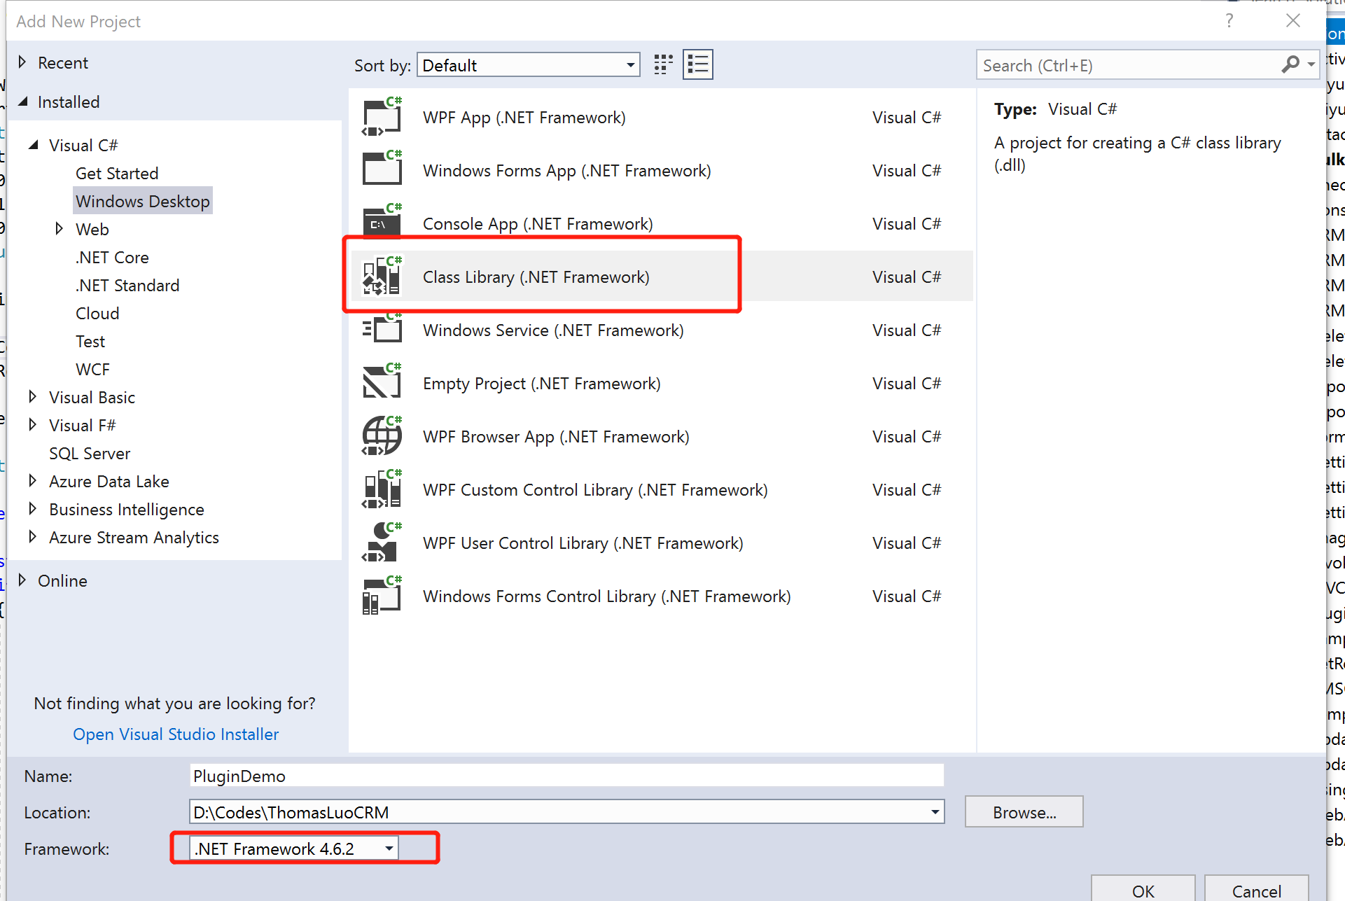Switch to small icons grid view
The image size is (1345, 901).
(x=663, y=64)
